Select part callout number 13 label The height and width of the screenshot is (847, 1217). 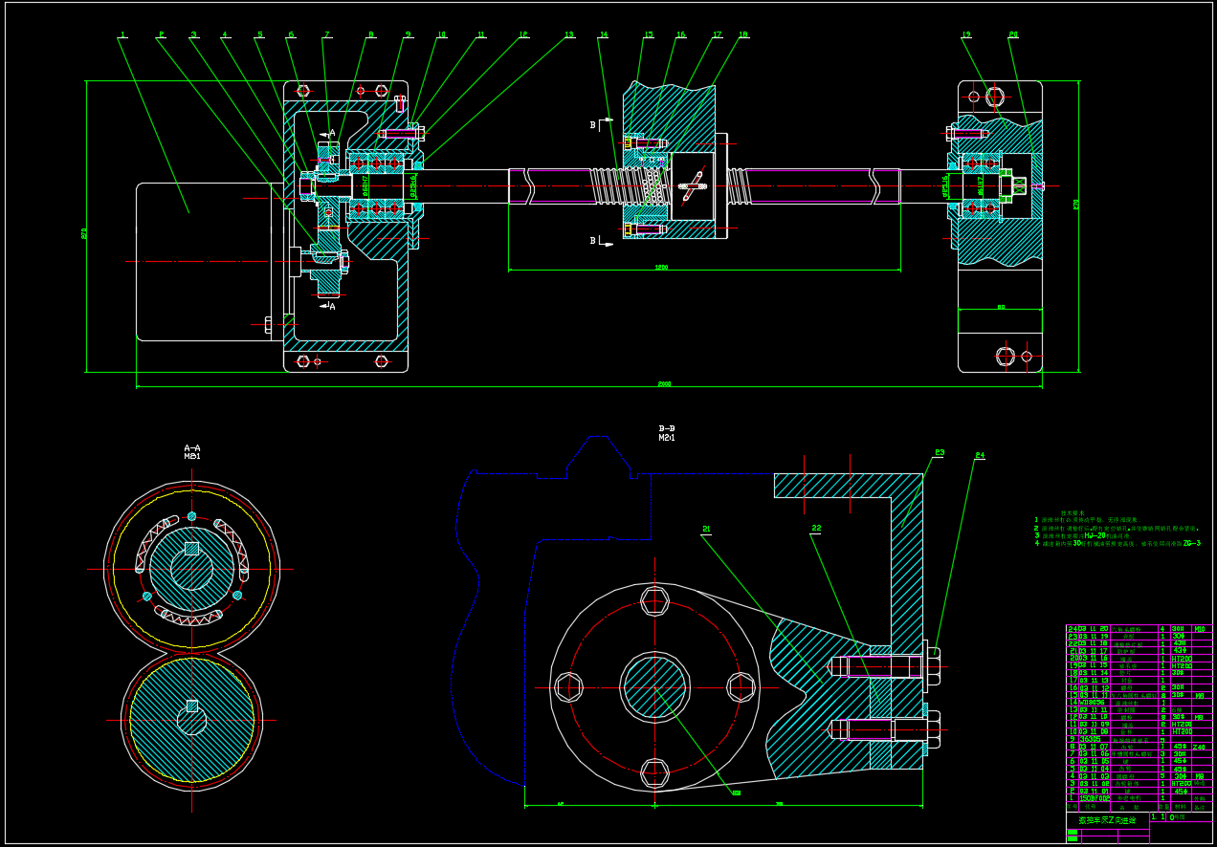pyautogui.click(x=569, y=35)
